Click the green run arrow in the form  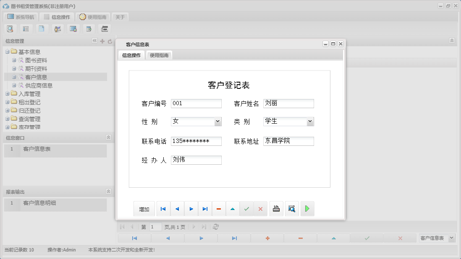(x=307, y=208)
